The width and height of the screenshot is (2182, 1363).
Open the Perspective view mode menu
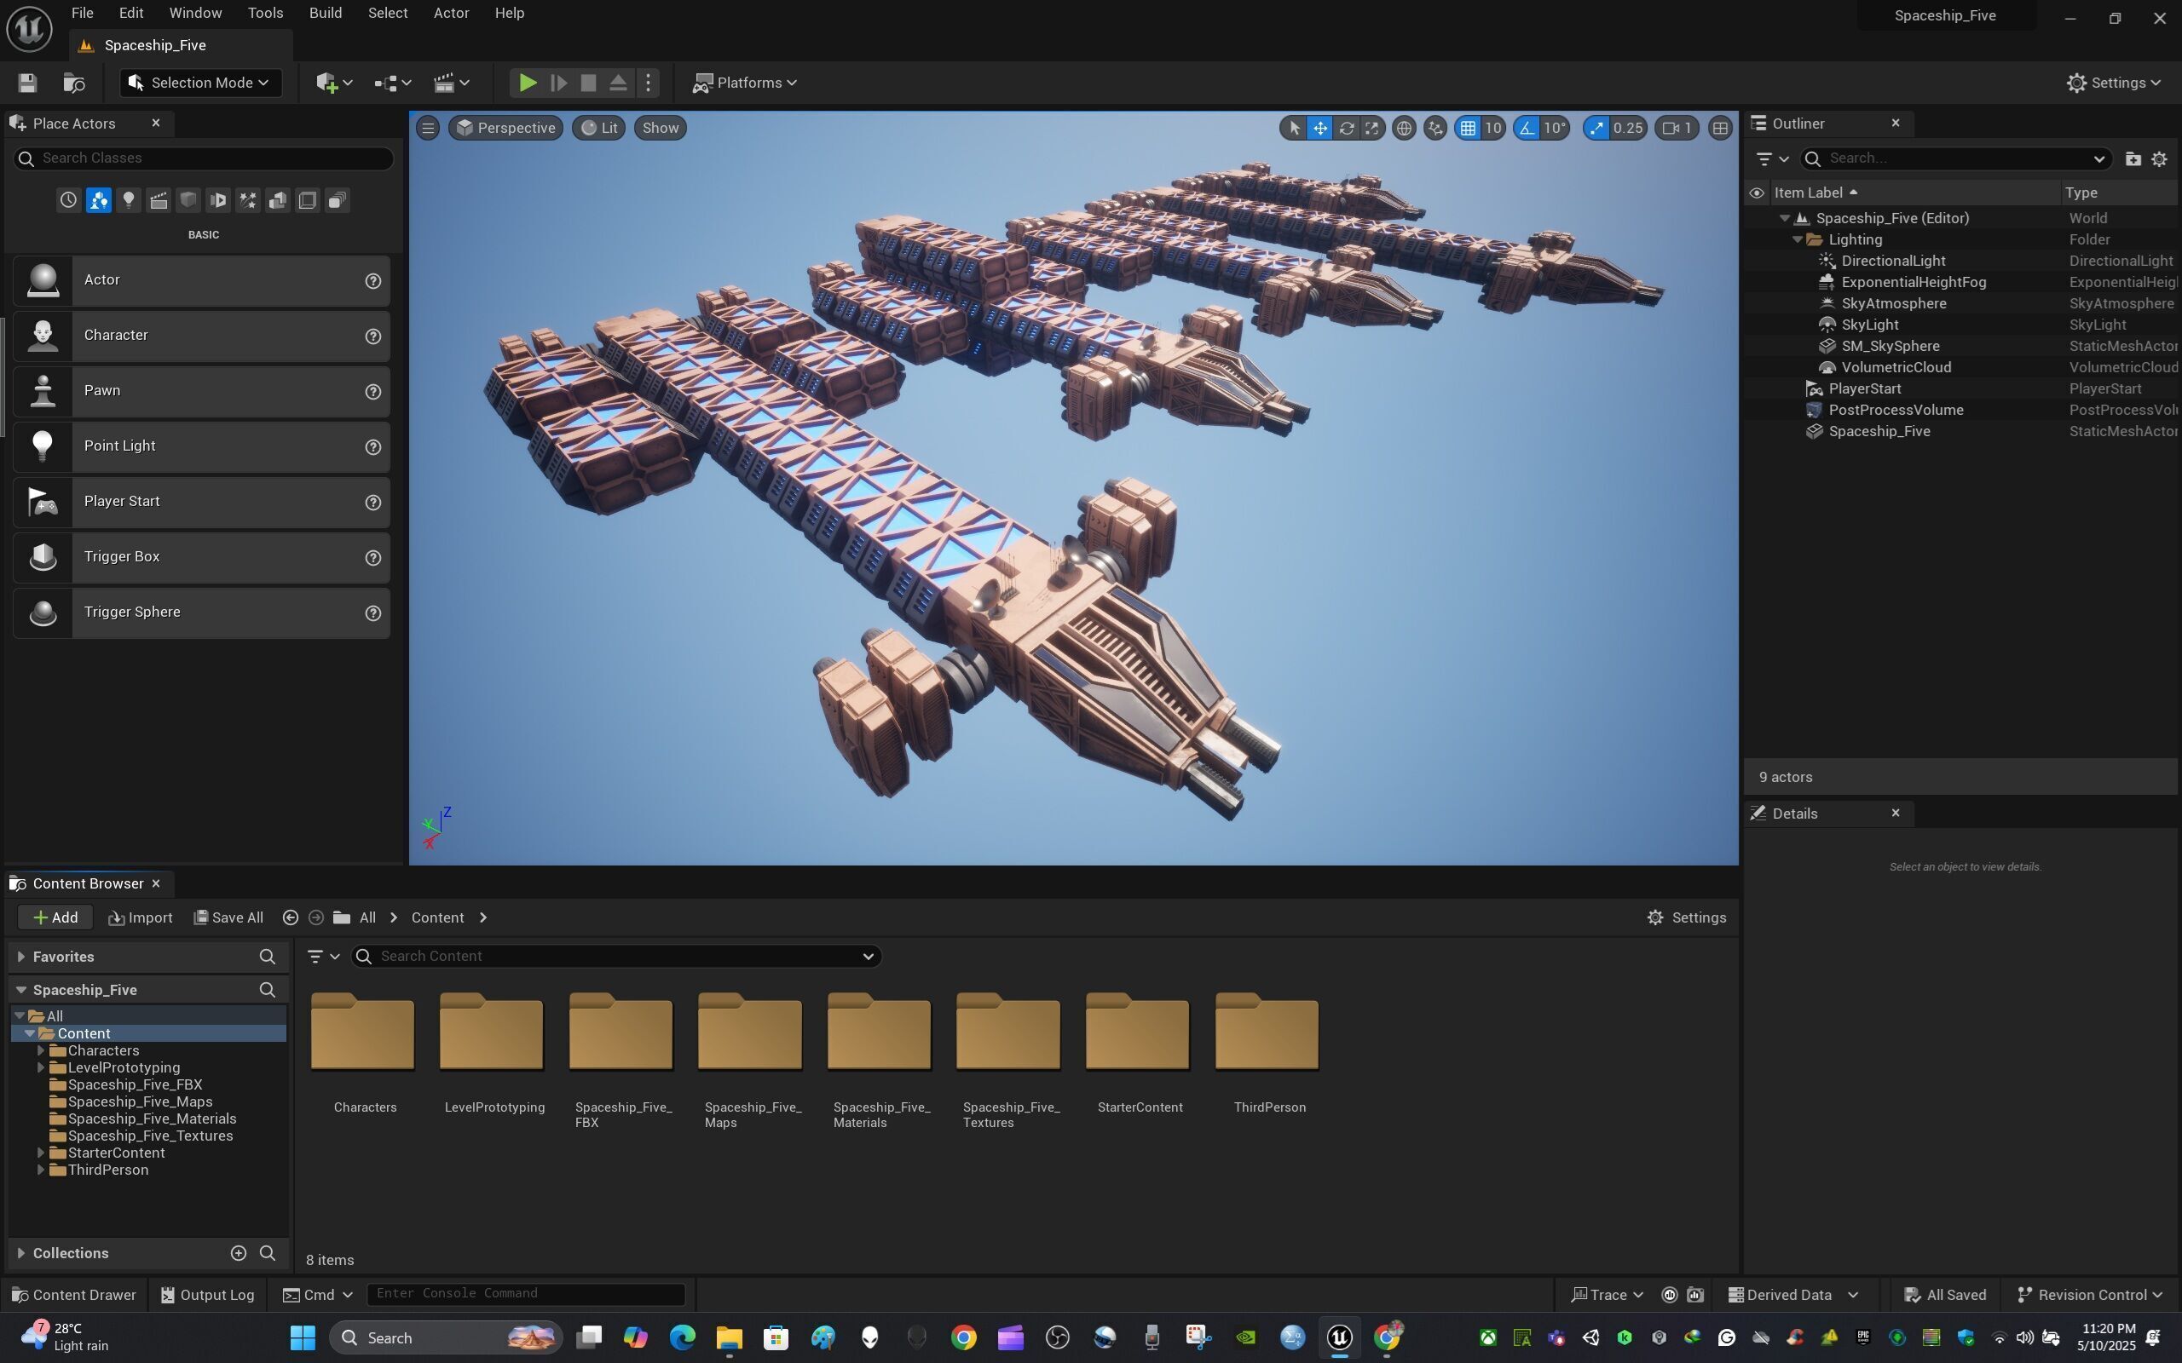[x=505, y=128]
